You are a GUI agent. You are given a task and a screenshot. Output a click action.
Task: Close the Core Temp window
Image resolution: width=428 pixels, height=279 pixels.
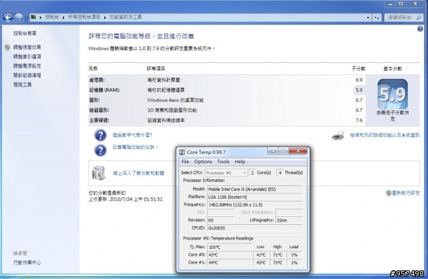click(298, 151)
